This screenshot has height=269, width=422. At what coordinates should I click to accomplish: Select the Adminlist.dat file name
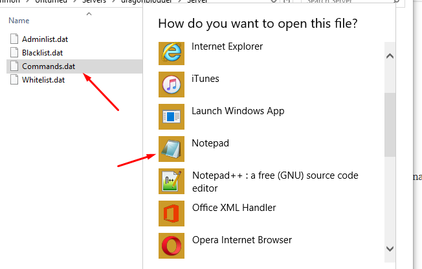click(45, 39)
